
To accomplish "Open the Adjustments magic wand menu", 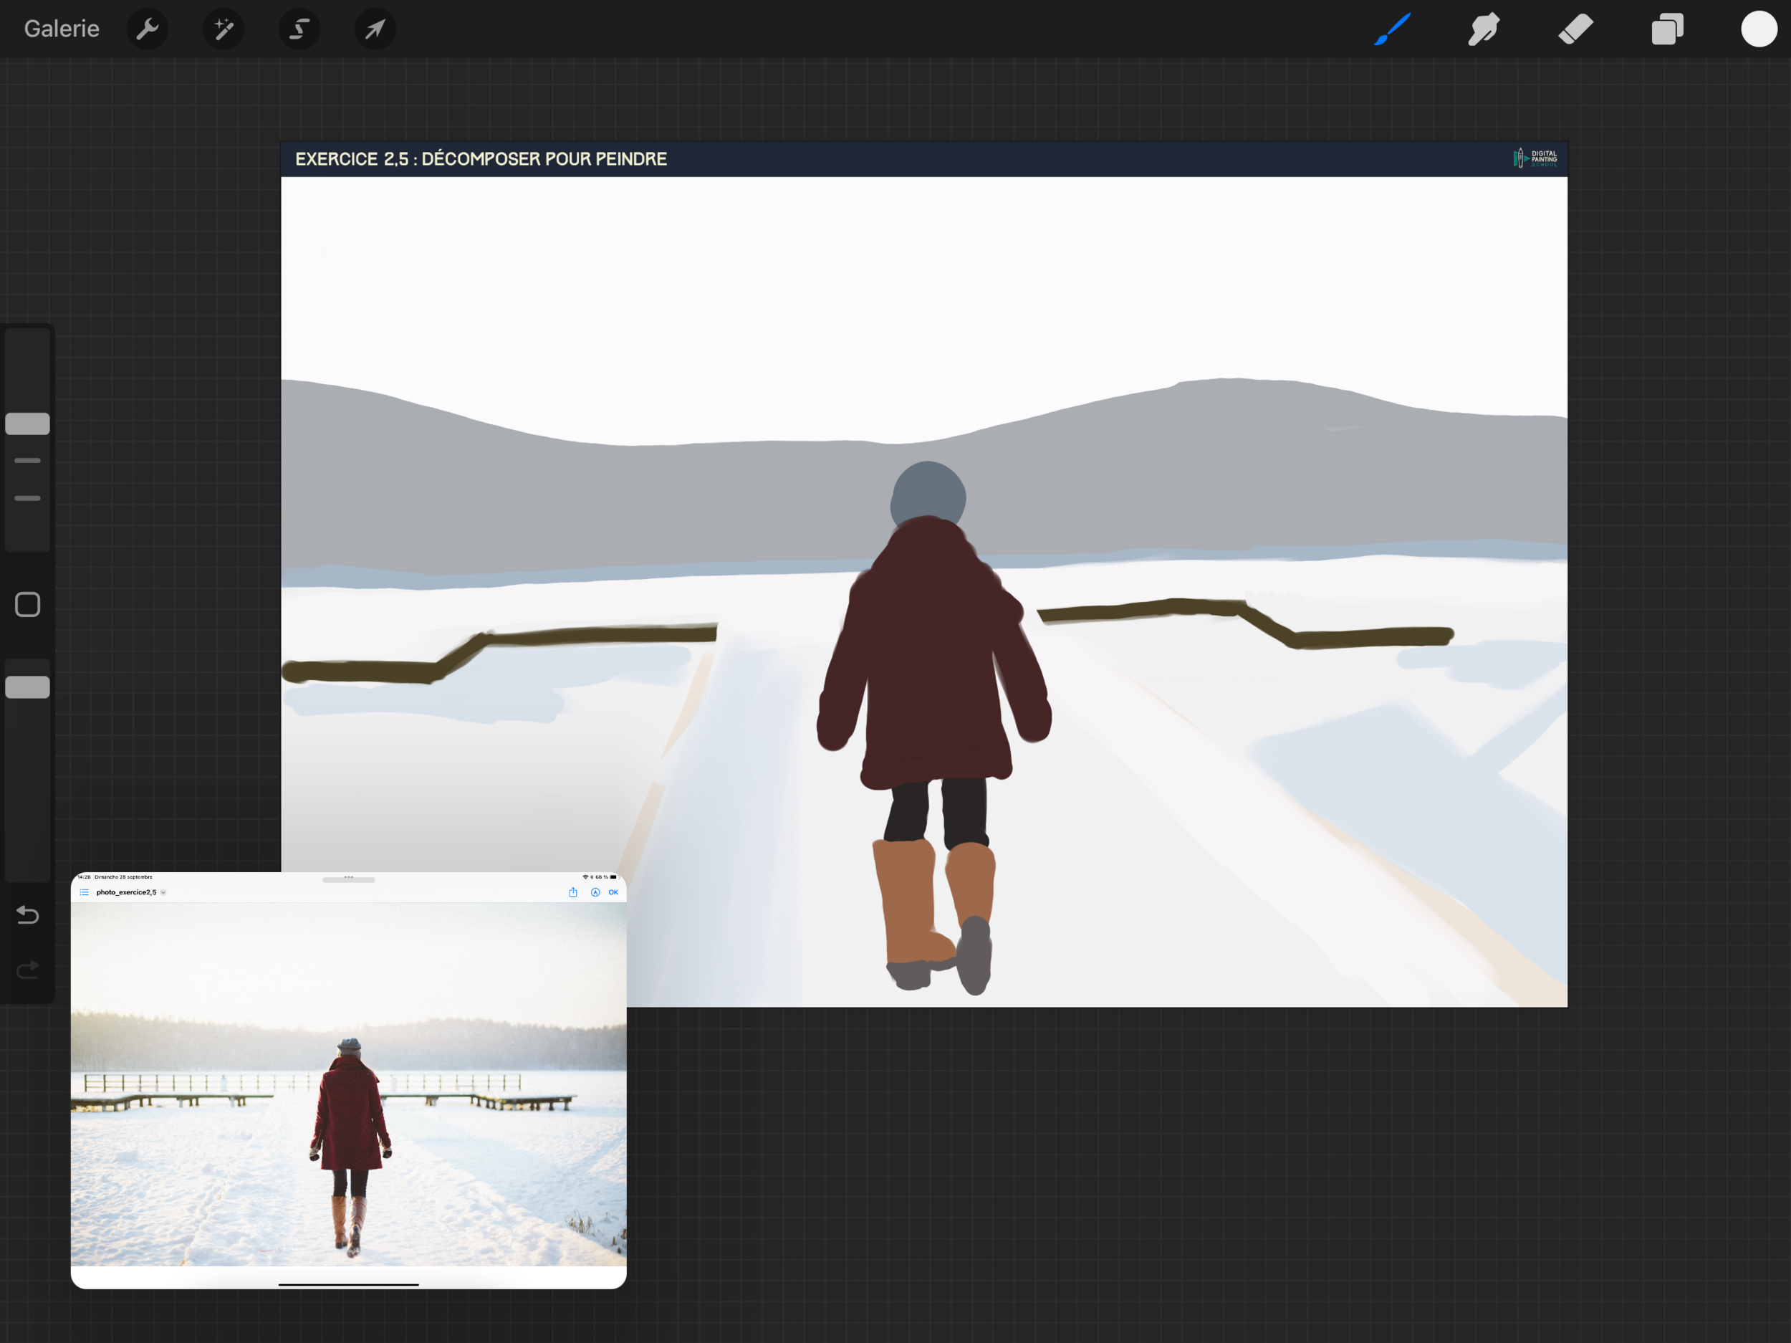I will 223,29.
